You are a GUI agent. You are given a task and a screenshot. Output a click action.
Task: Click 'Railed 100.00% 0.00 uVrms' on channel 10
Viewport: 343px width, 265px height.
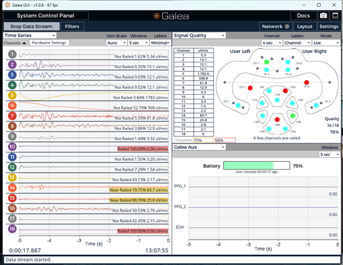click(143, 149)
